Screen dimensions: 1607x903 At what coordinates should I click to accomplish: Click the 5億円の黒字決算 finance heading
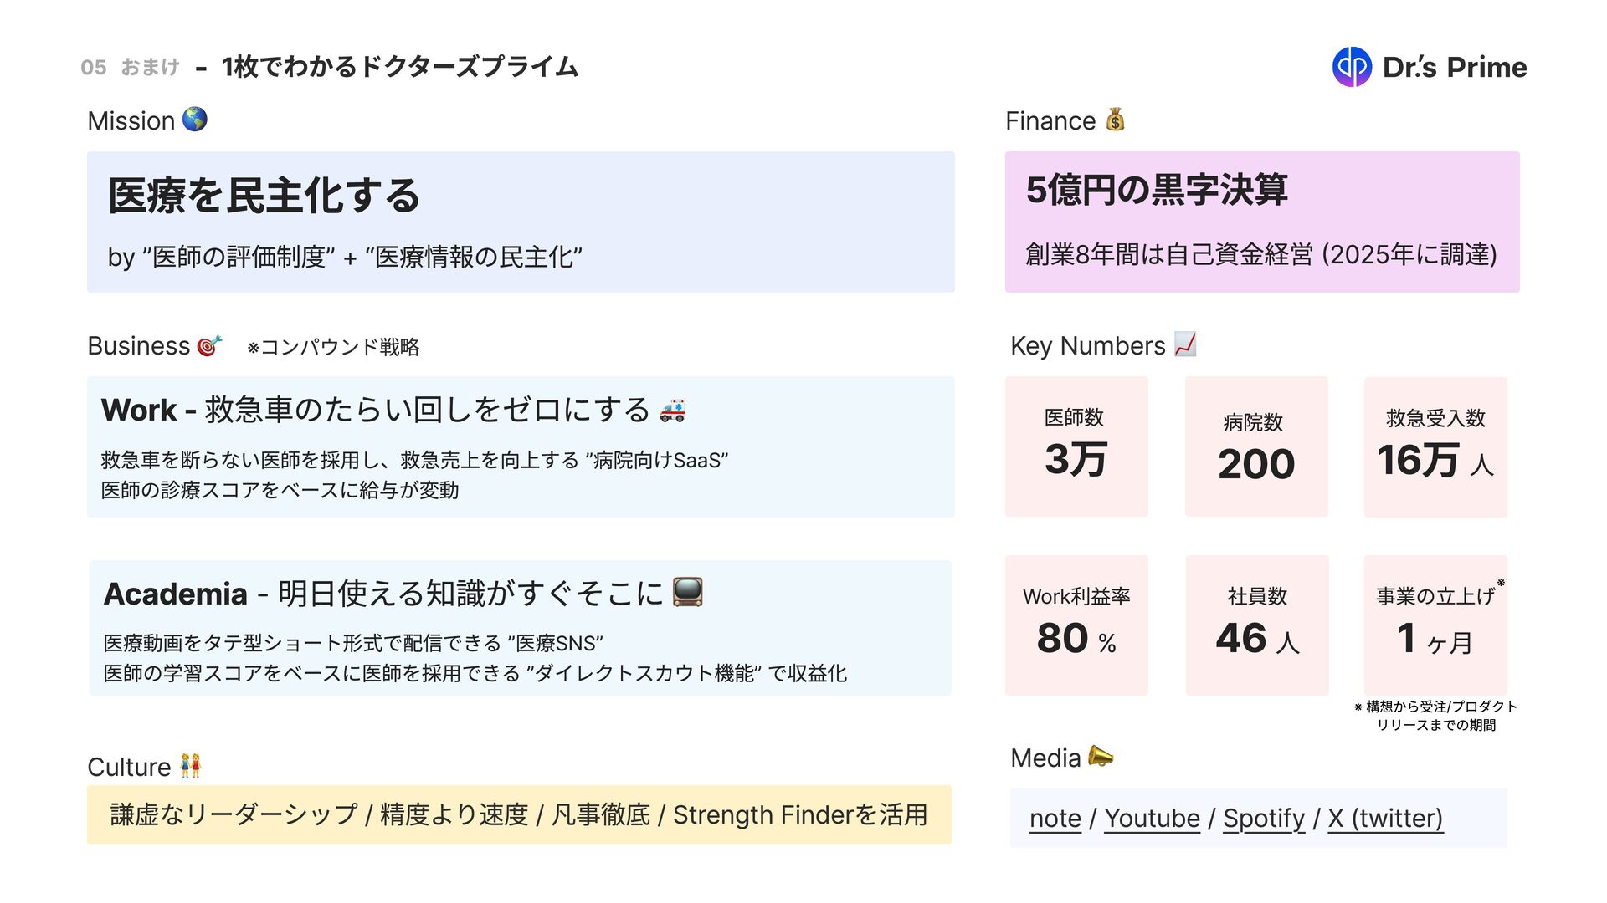coord(1156,190)
